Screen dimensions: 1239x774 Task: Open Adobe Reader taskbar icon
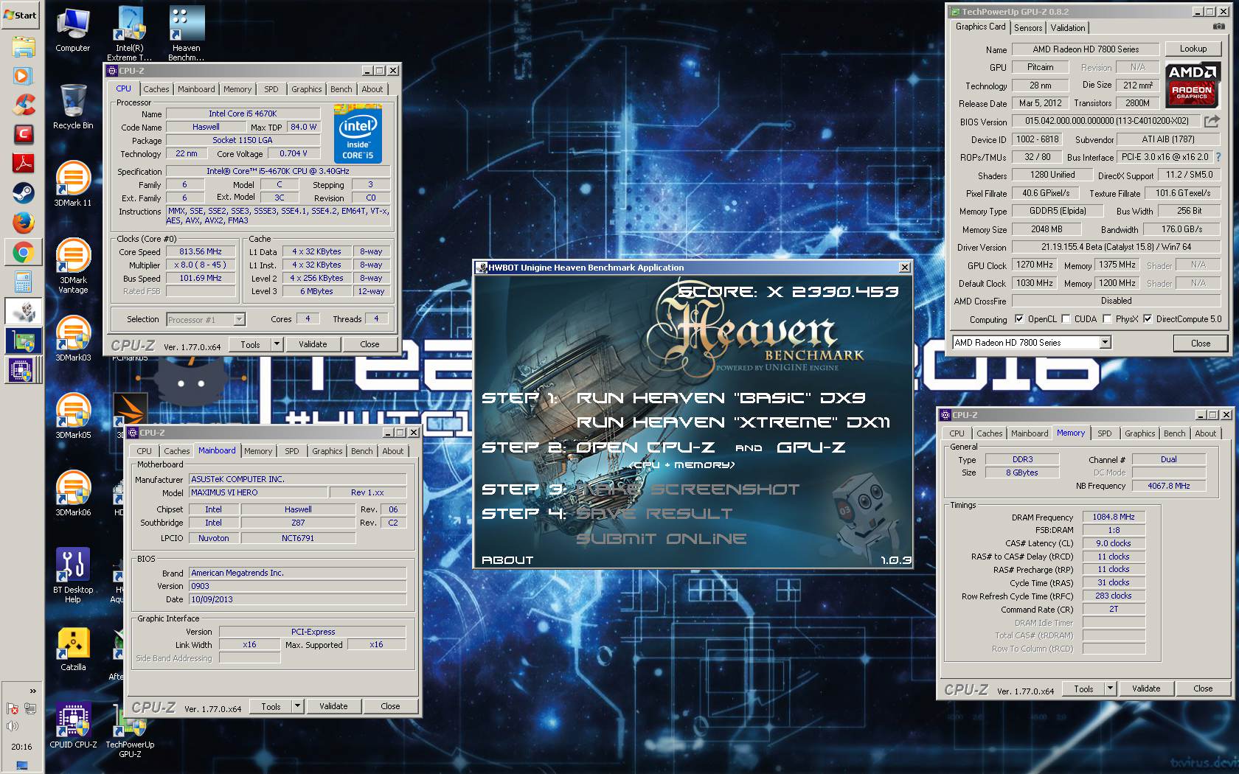23,164
